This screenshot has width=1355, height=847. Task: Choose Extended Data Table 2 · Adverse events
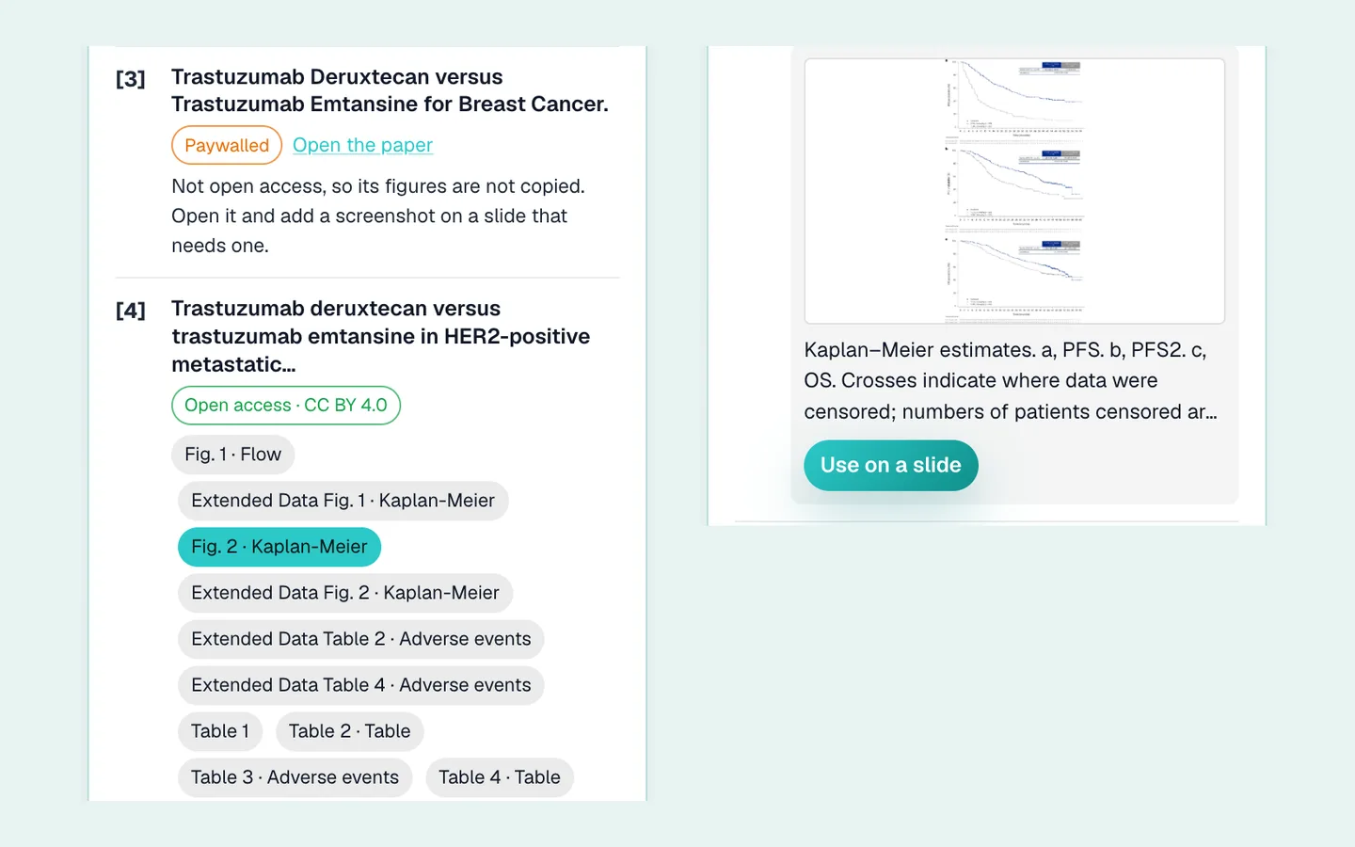pyautogui.click(x=361, y=639)
